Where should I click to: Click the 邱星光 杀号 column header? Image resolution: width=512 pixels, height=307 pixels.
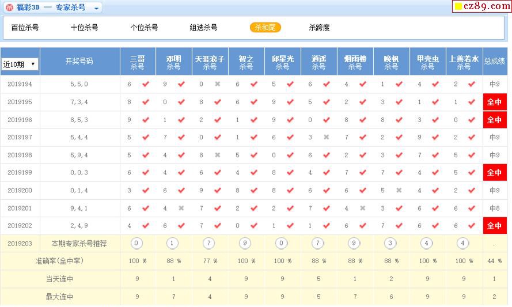tap(282, 62)
